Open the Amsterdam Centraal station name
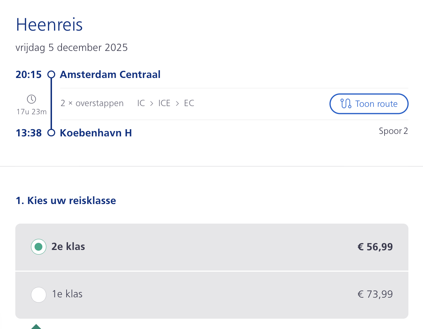The image size is (423, 329). click(x=110, y=74)
